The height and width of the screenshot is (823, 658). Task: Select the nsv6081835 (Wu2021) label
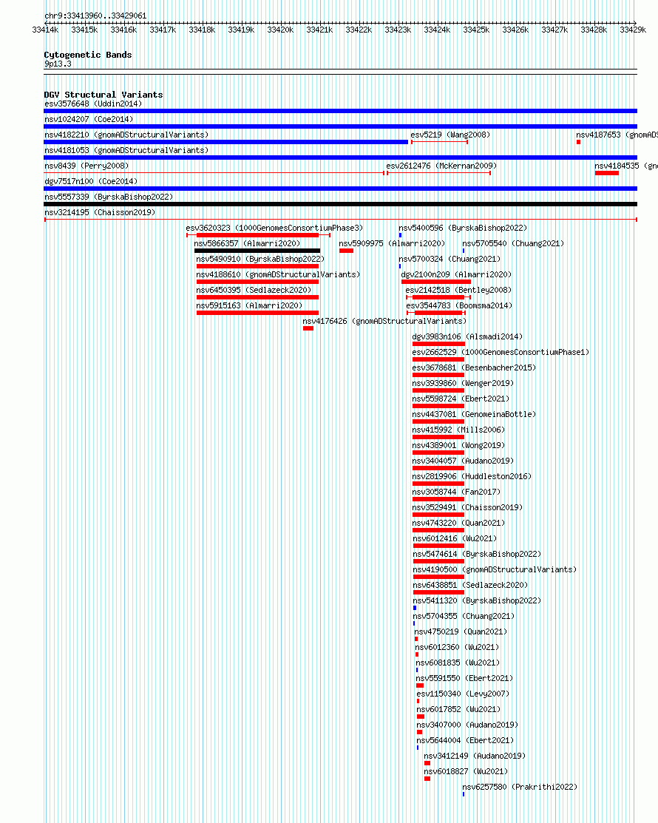(x=458, y=663)
